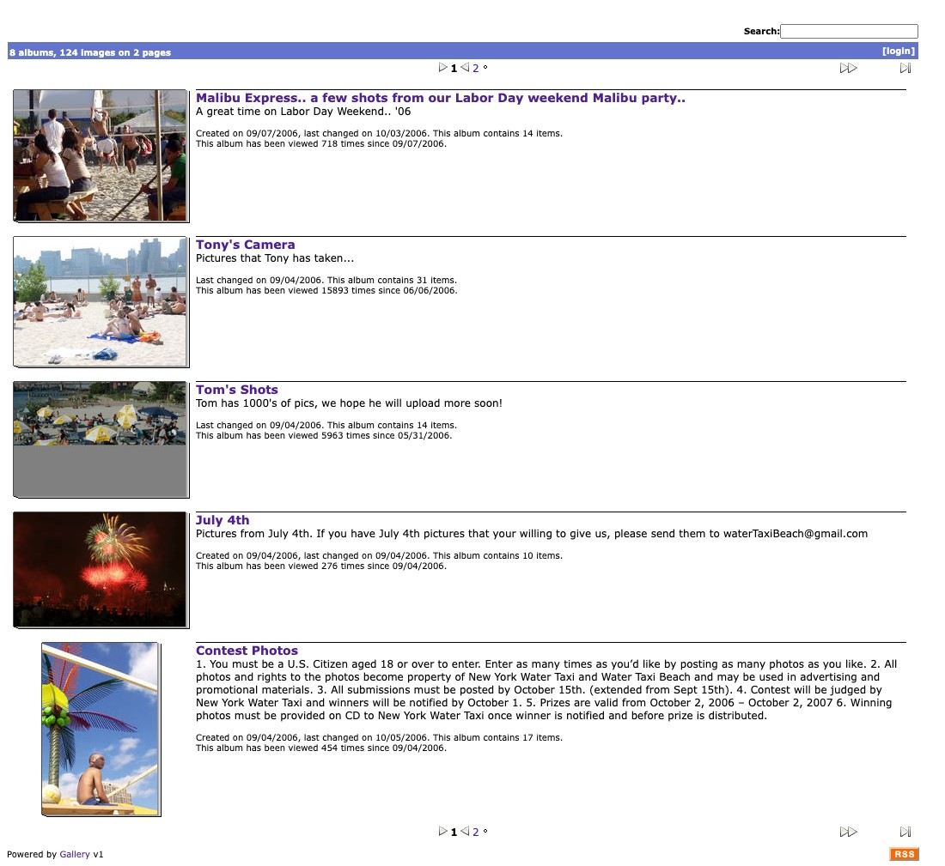Click the 'Search:' label
The image size is (945, 866).
[761, 31]
